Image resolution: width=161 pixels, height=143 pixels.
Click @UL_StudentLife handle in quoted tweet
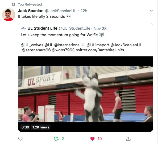(x=75, y=28)
